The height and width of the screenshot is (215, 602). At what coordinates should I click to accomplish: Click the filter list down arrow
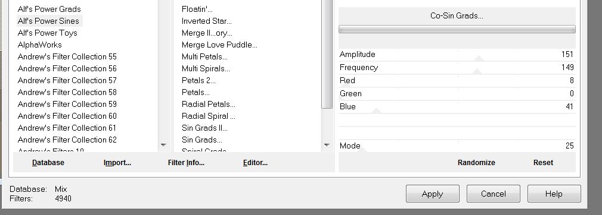[327, 145]
